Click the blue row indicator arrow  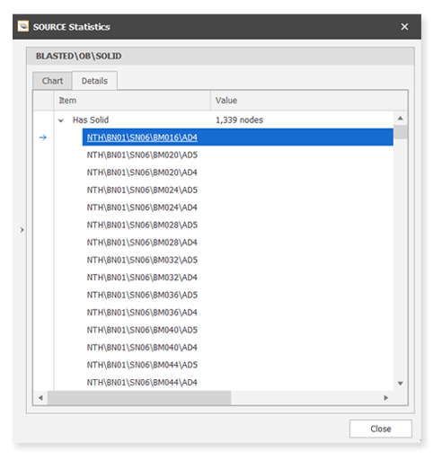pyautogui.click(x=43, y=137)
